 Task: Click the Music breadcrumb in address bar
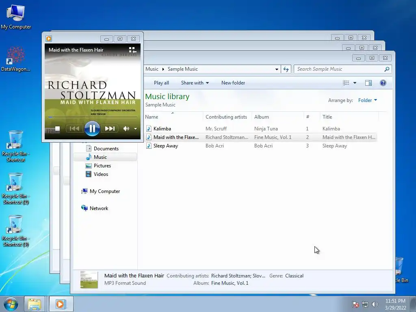(x=152, y=69)
